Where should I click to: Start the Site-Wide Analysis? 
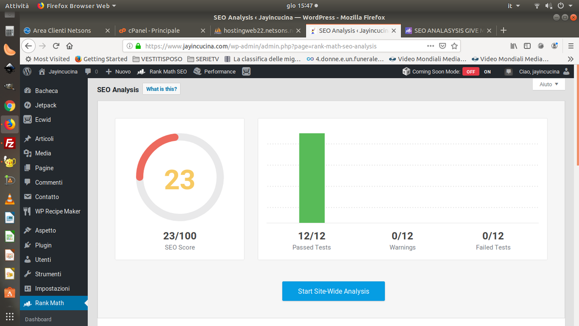pos(333,291)
